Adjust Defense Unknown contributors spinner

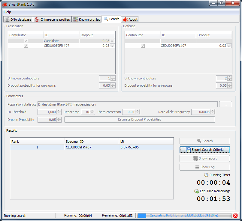[229, 78]
